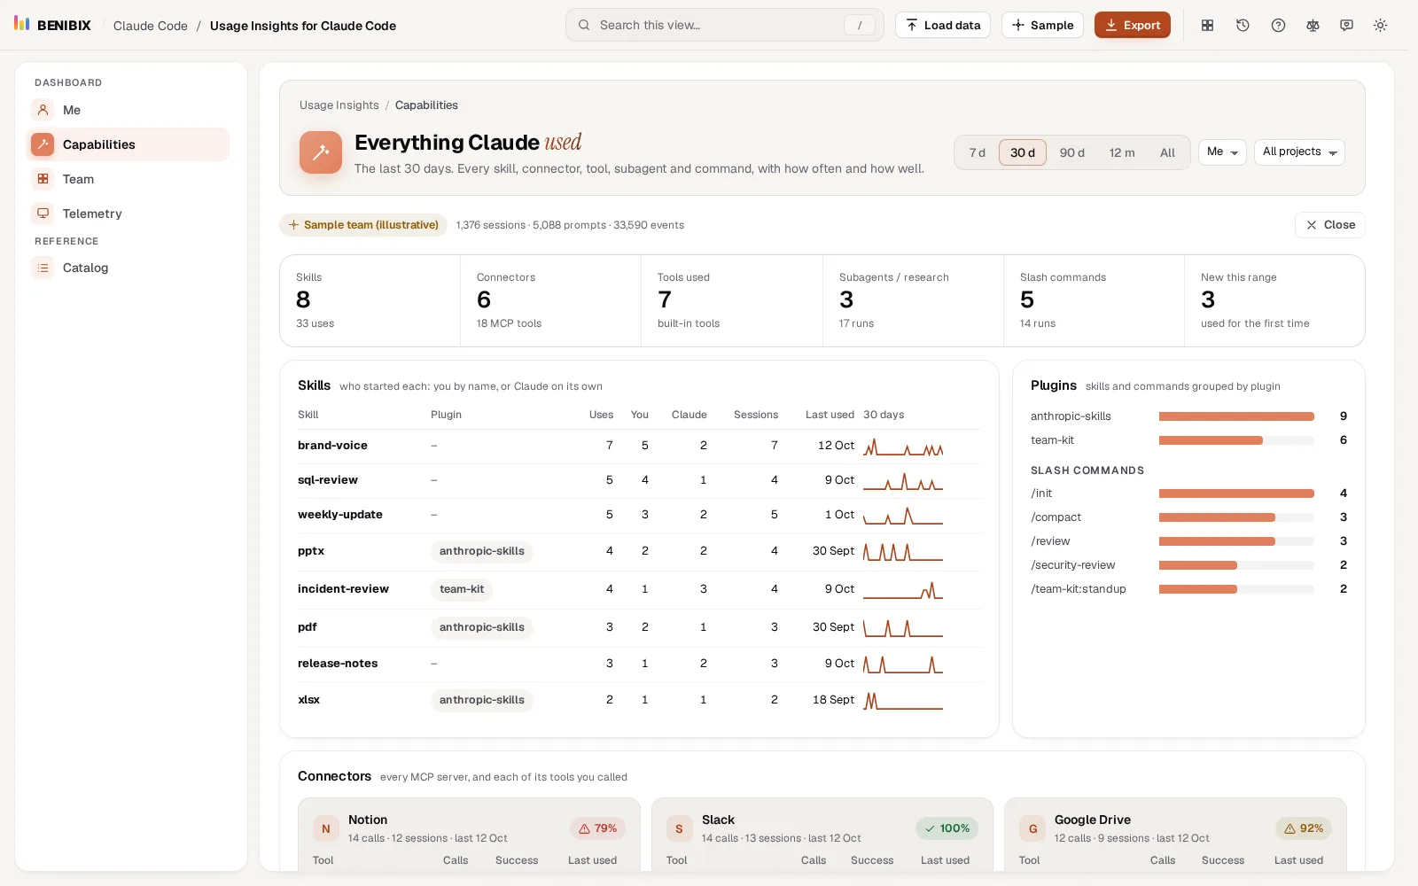Click the Load data button
This screenshot has height=886, width=1418.
[943, 25]
